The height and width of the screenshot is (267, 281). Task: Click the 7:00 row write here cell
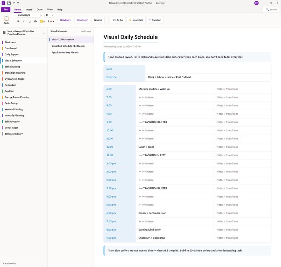pos(174,97)
